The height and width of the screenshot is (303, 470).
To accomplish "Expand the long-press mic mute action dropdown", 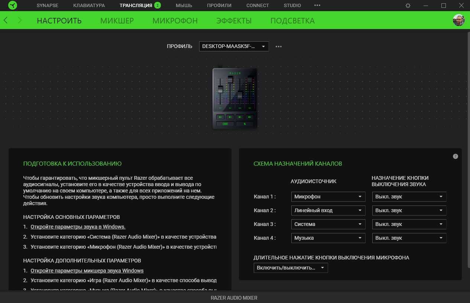I will (291, 268).
